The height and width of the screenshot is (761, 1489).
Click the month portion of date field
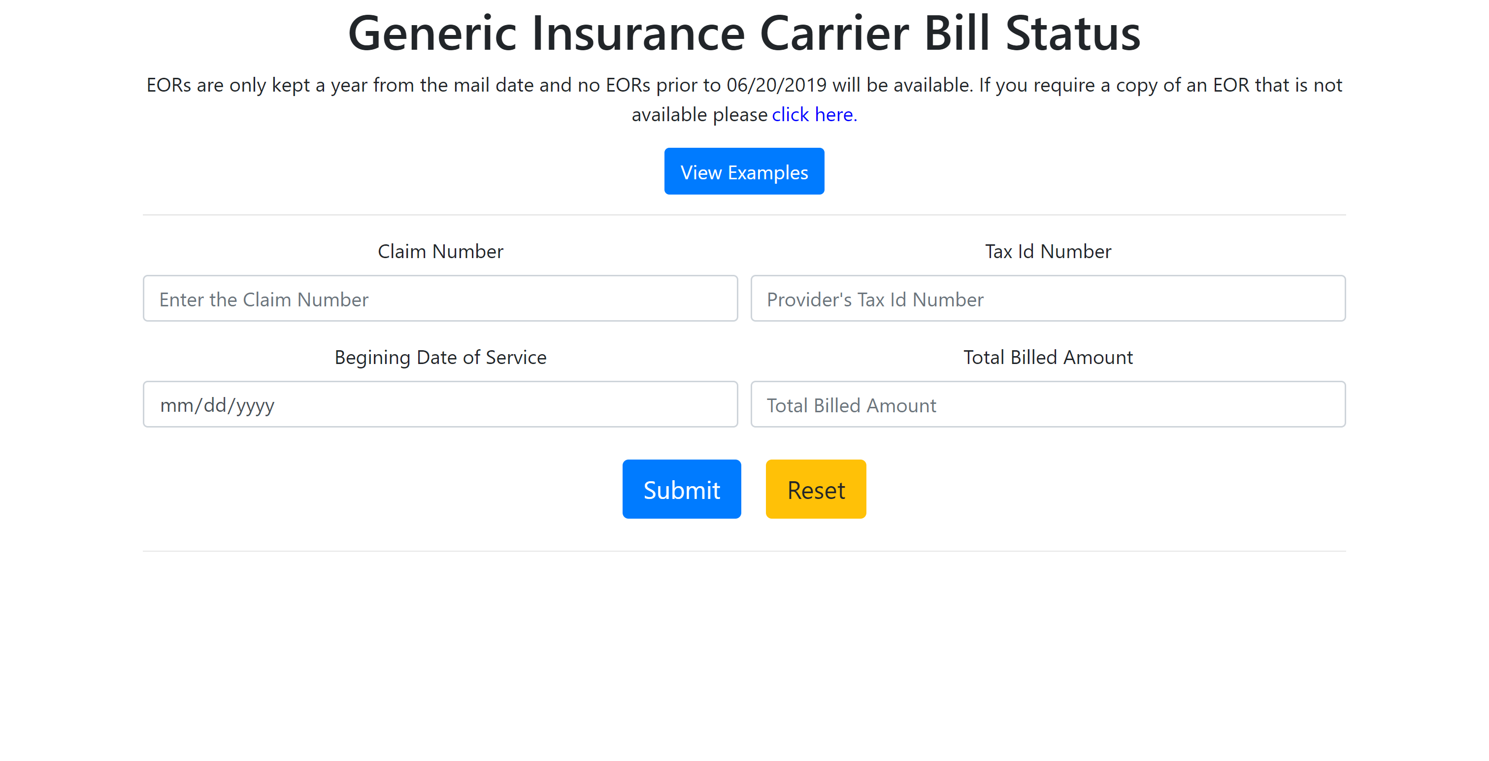177,405
